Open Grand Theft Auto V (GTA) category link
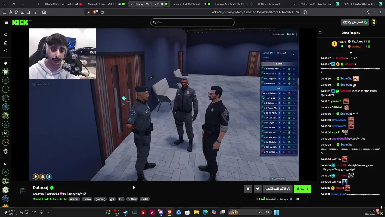Viewport: 385px width, 217px height. 50,199
